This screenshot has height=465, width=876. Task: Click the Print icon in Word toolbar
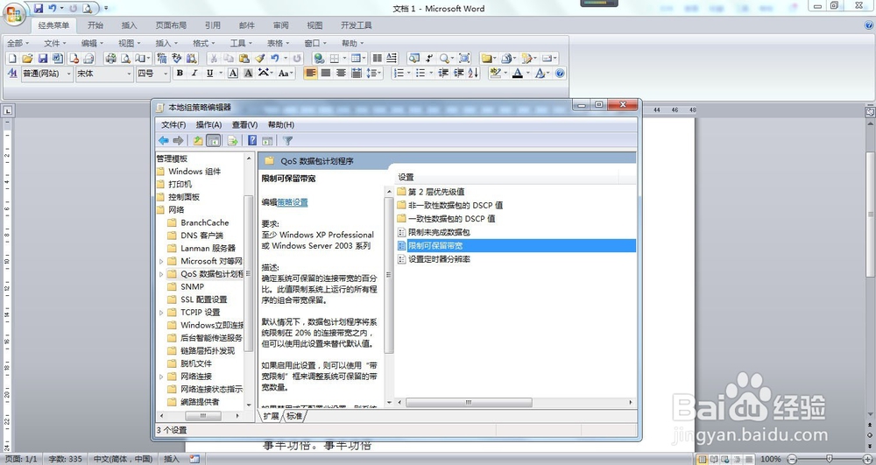point(110,58)
